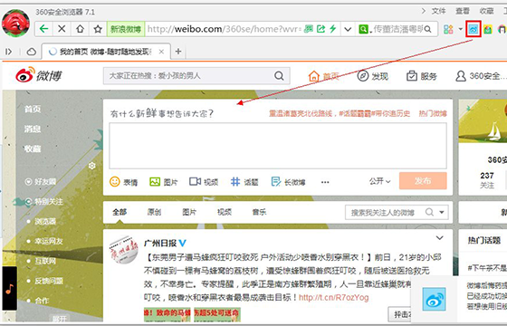The width and height of the screenshot is (507, 326).
Task: Open 特别关注 group in sidebar
Action: (44, 201)
